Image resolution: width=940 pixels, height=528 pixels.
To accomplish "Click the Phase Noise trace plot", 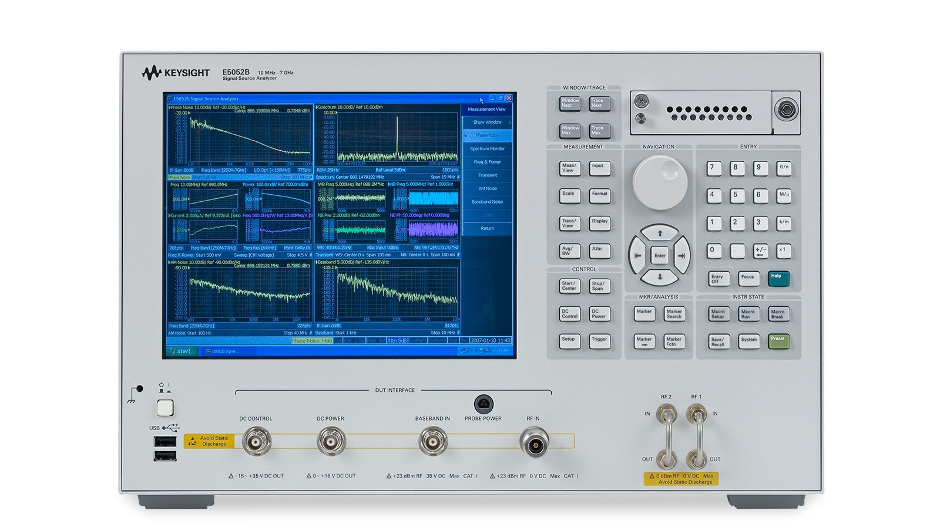I will coord(250,138).
